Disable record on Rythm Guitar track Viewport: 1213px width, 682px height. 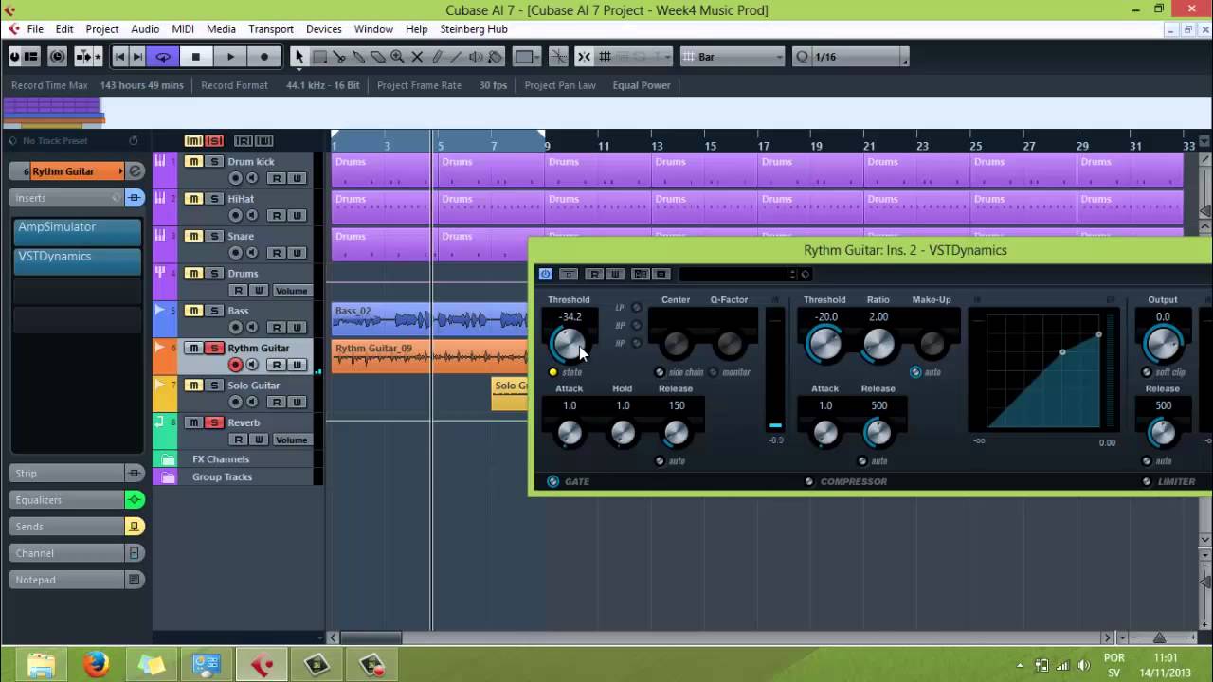coord(236,365)
